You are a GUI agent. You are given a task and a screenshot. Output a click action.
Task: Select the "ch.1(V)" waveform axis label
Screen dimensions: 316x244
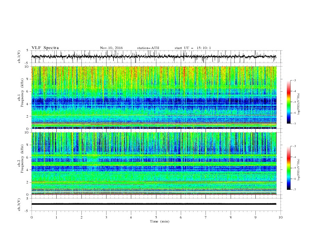click(x=19, y=57)
